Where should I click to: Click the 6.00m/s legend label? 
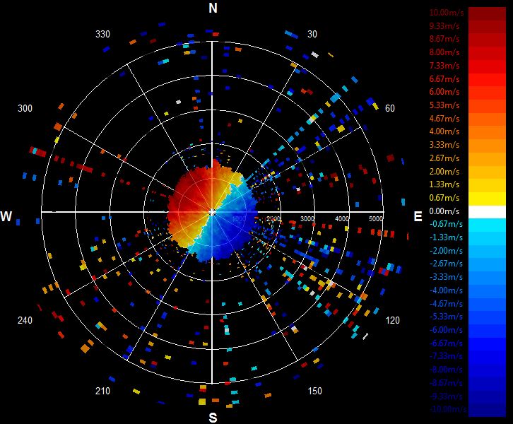tap(444, 92)
